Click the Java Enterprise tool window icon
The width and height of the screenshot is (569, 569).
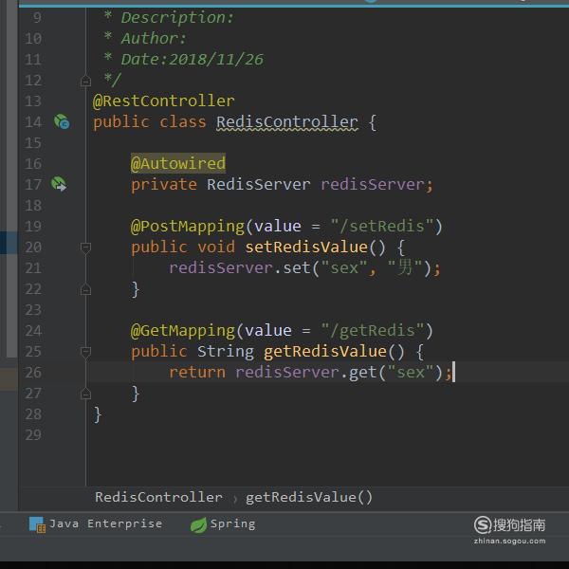click(37, 524)
